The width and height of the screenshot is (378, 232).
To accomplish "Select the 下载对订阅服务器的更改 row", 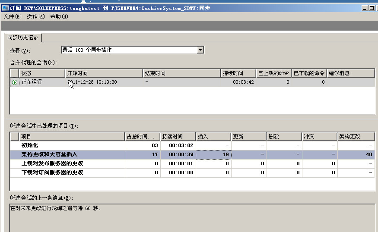I will tap(192, 172).
